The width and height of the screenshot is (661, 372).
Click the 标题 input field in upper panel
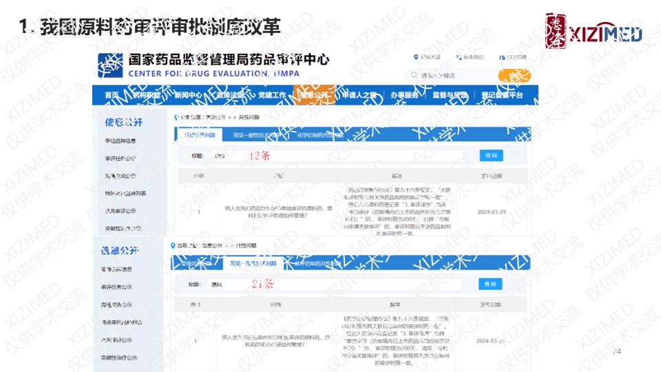pyautogui.click(x=330, y=156)
